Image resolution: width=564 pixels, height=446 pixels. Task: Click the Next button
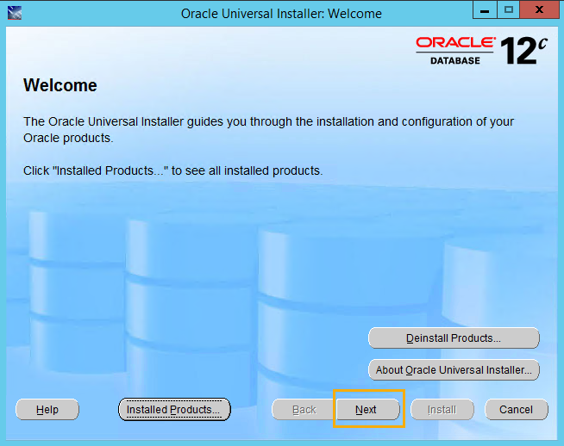(367, 409)
